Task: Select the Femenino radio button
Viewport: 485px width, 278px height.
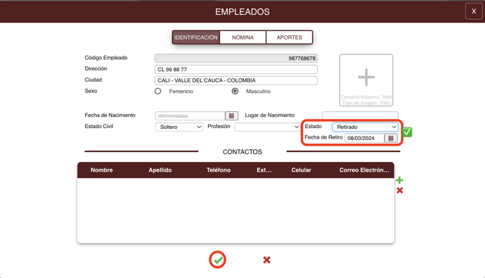Action: coord(158,91)
